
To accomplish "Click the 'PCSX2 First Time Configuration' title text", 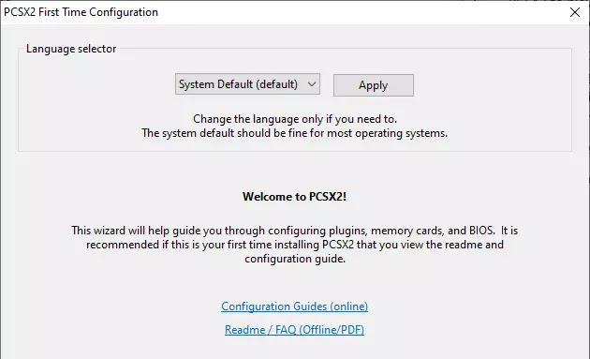I will point(81,12).
